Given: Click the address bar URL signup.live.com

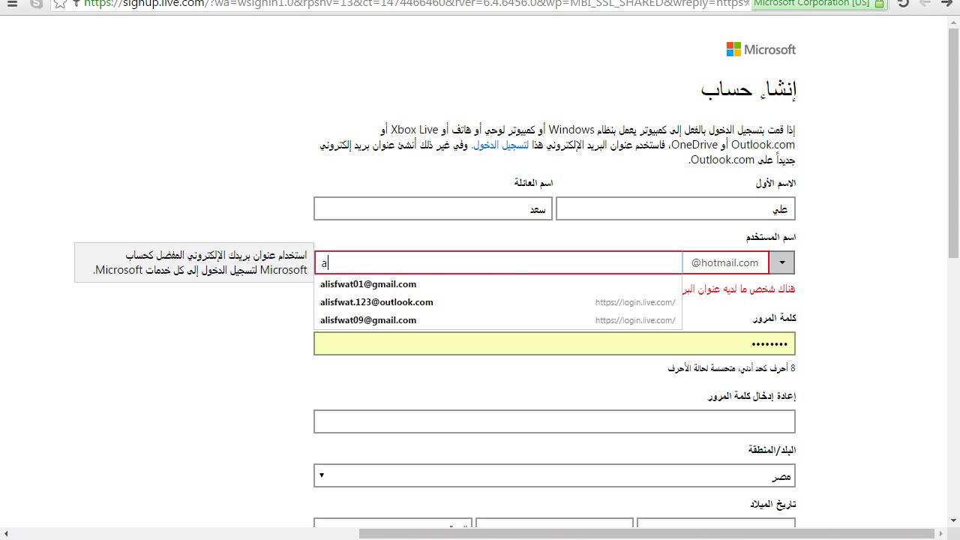Looking at the screenshot, I should (416, 4).
